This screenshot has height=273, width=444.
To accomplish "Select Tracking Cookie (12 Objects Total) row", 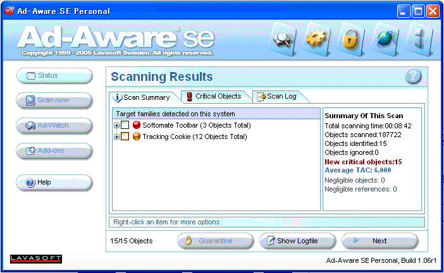I will [x=195, y=136].
